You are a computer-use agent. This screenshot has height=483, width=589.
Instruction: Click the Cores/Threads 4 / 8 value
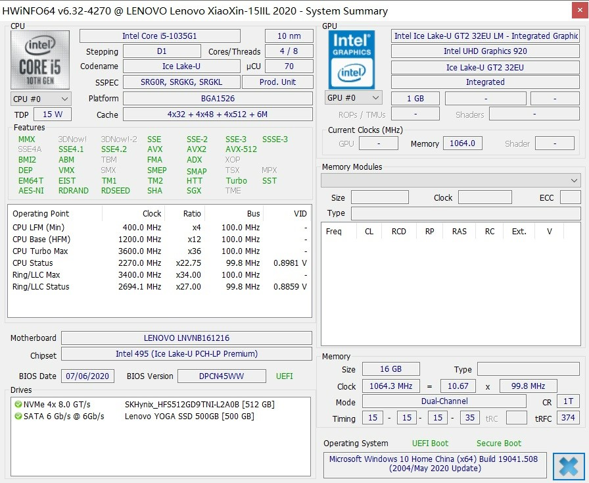pyautogui.click(x=289, y=51)
